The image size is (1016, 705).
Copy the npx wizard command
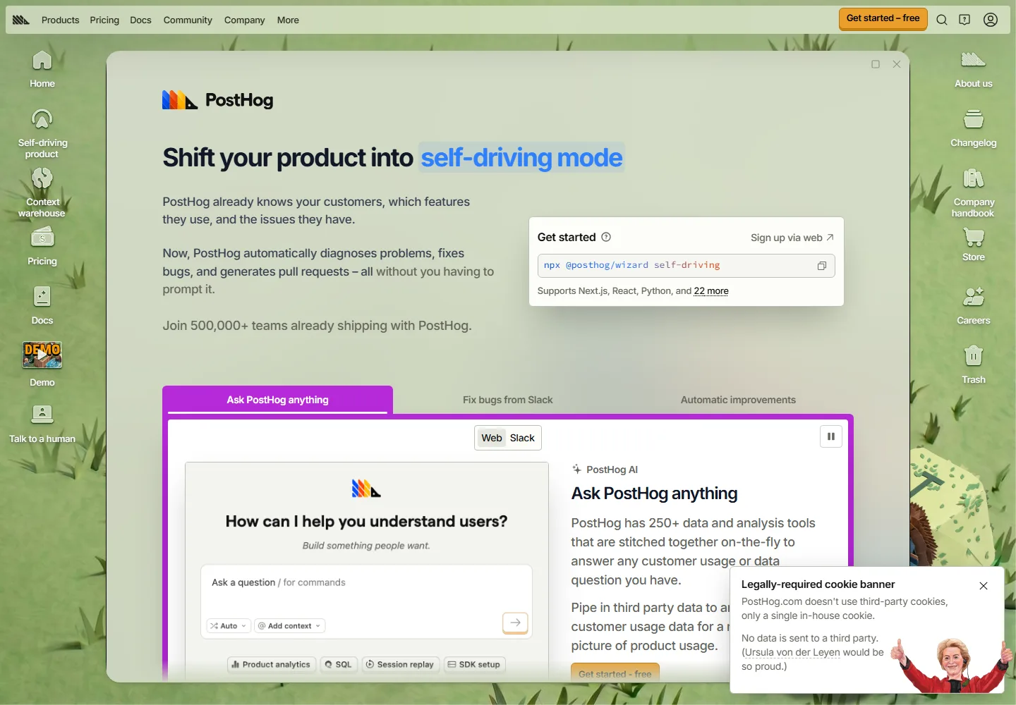click(x=822, y=266)
